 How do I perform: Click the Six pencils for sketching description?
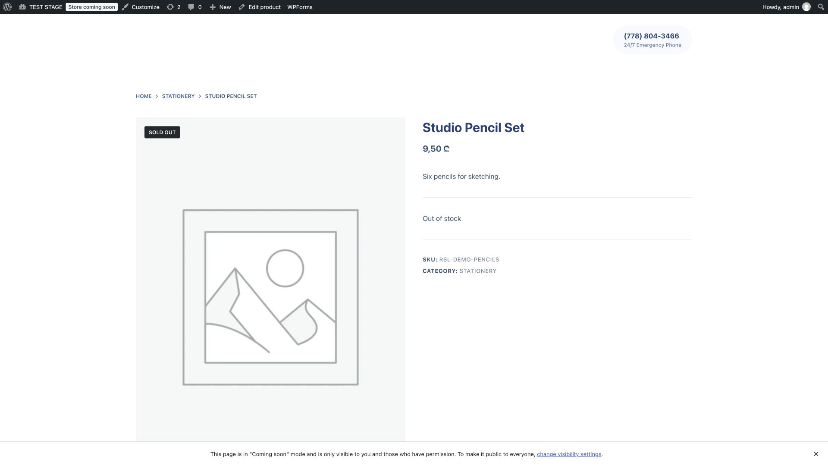pyautogui.click(x=461, y=176)
